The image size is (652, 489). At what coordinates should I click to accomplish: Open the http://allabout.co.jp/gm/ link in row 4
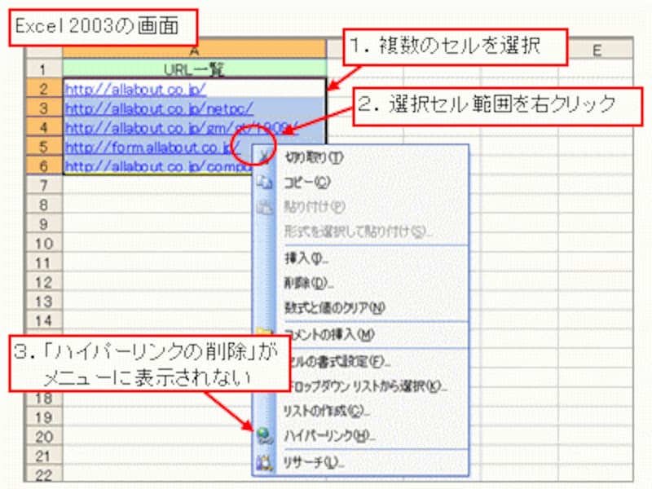pyautogui.click(x=181, y=128)
